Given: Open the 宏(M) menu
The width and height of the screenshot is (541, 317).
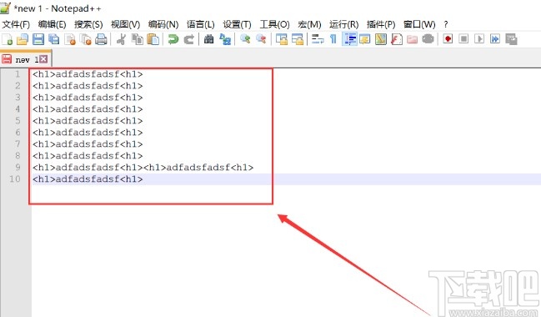Looking at the screenshot, I should point(309,24).
